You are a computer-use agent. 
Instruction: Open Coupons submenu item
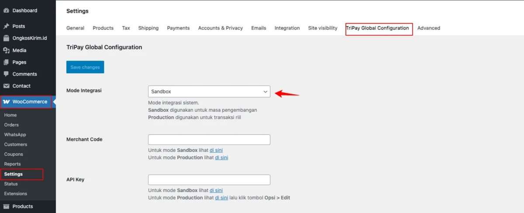14,154
